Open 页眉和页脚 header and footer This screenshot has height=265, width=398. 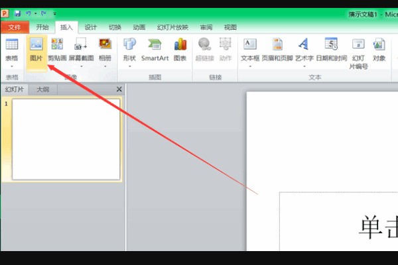coord(277,49)
